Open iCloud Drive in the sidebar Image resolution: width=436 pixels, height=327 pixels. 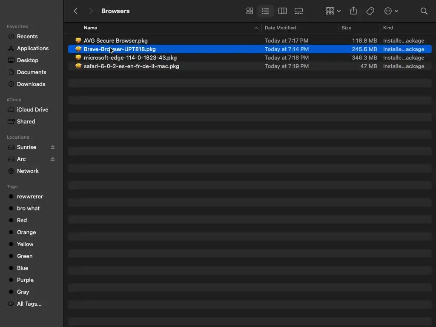tap(32, 110)
